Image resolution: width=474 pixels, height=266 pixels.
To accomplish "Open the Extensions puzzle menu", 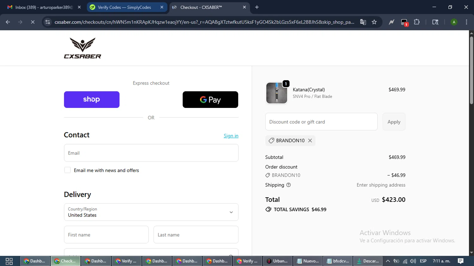I will [417, 22].
